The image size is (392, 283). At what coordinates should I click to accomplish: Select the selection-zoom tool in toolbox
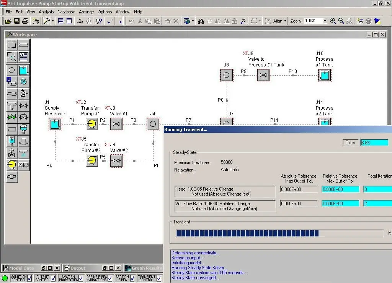(x=12, y=57)
